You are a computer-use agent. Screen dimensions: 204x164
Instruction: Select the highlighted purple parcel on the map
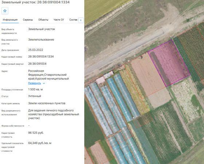169,63
